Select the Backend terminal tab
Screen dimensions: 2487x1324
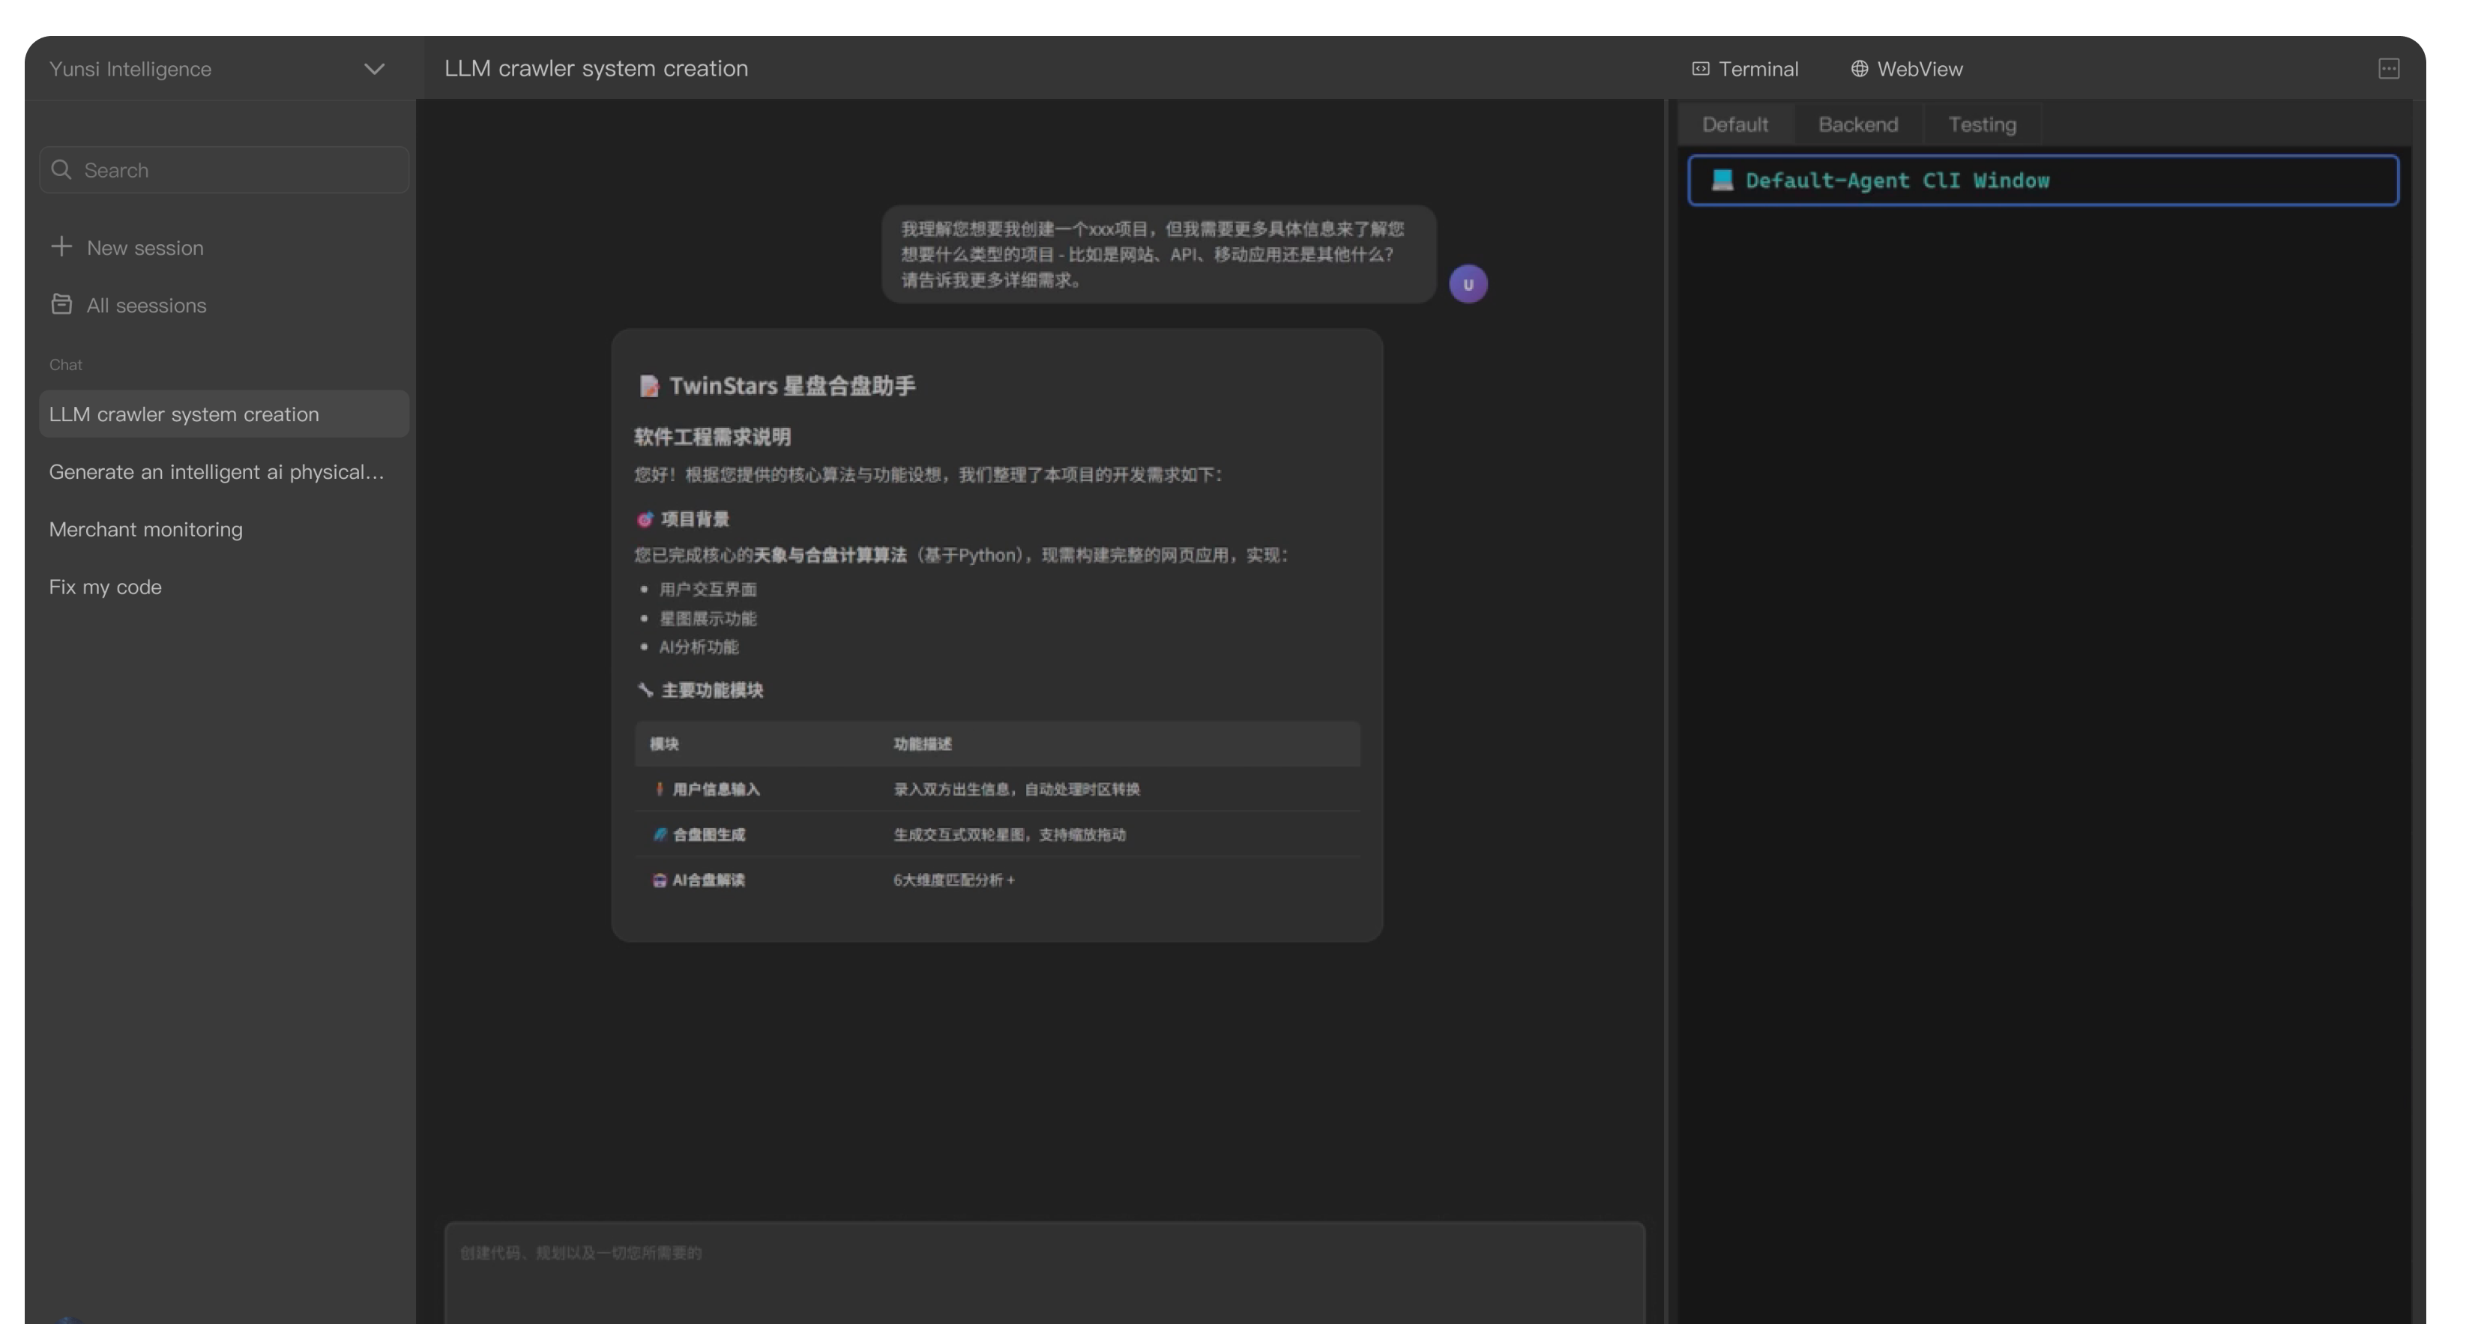pyautogui.click(x=1857, y=124)
